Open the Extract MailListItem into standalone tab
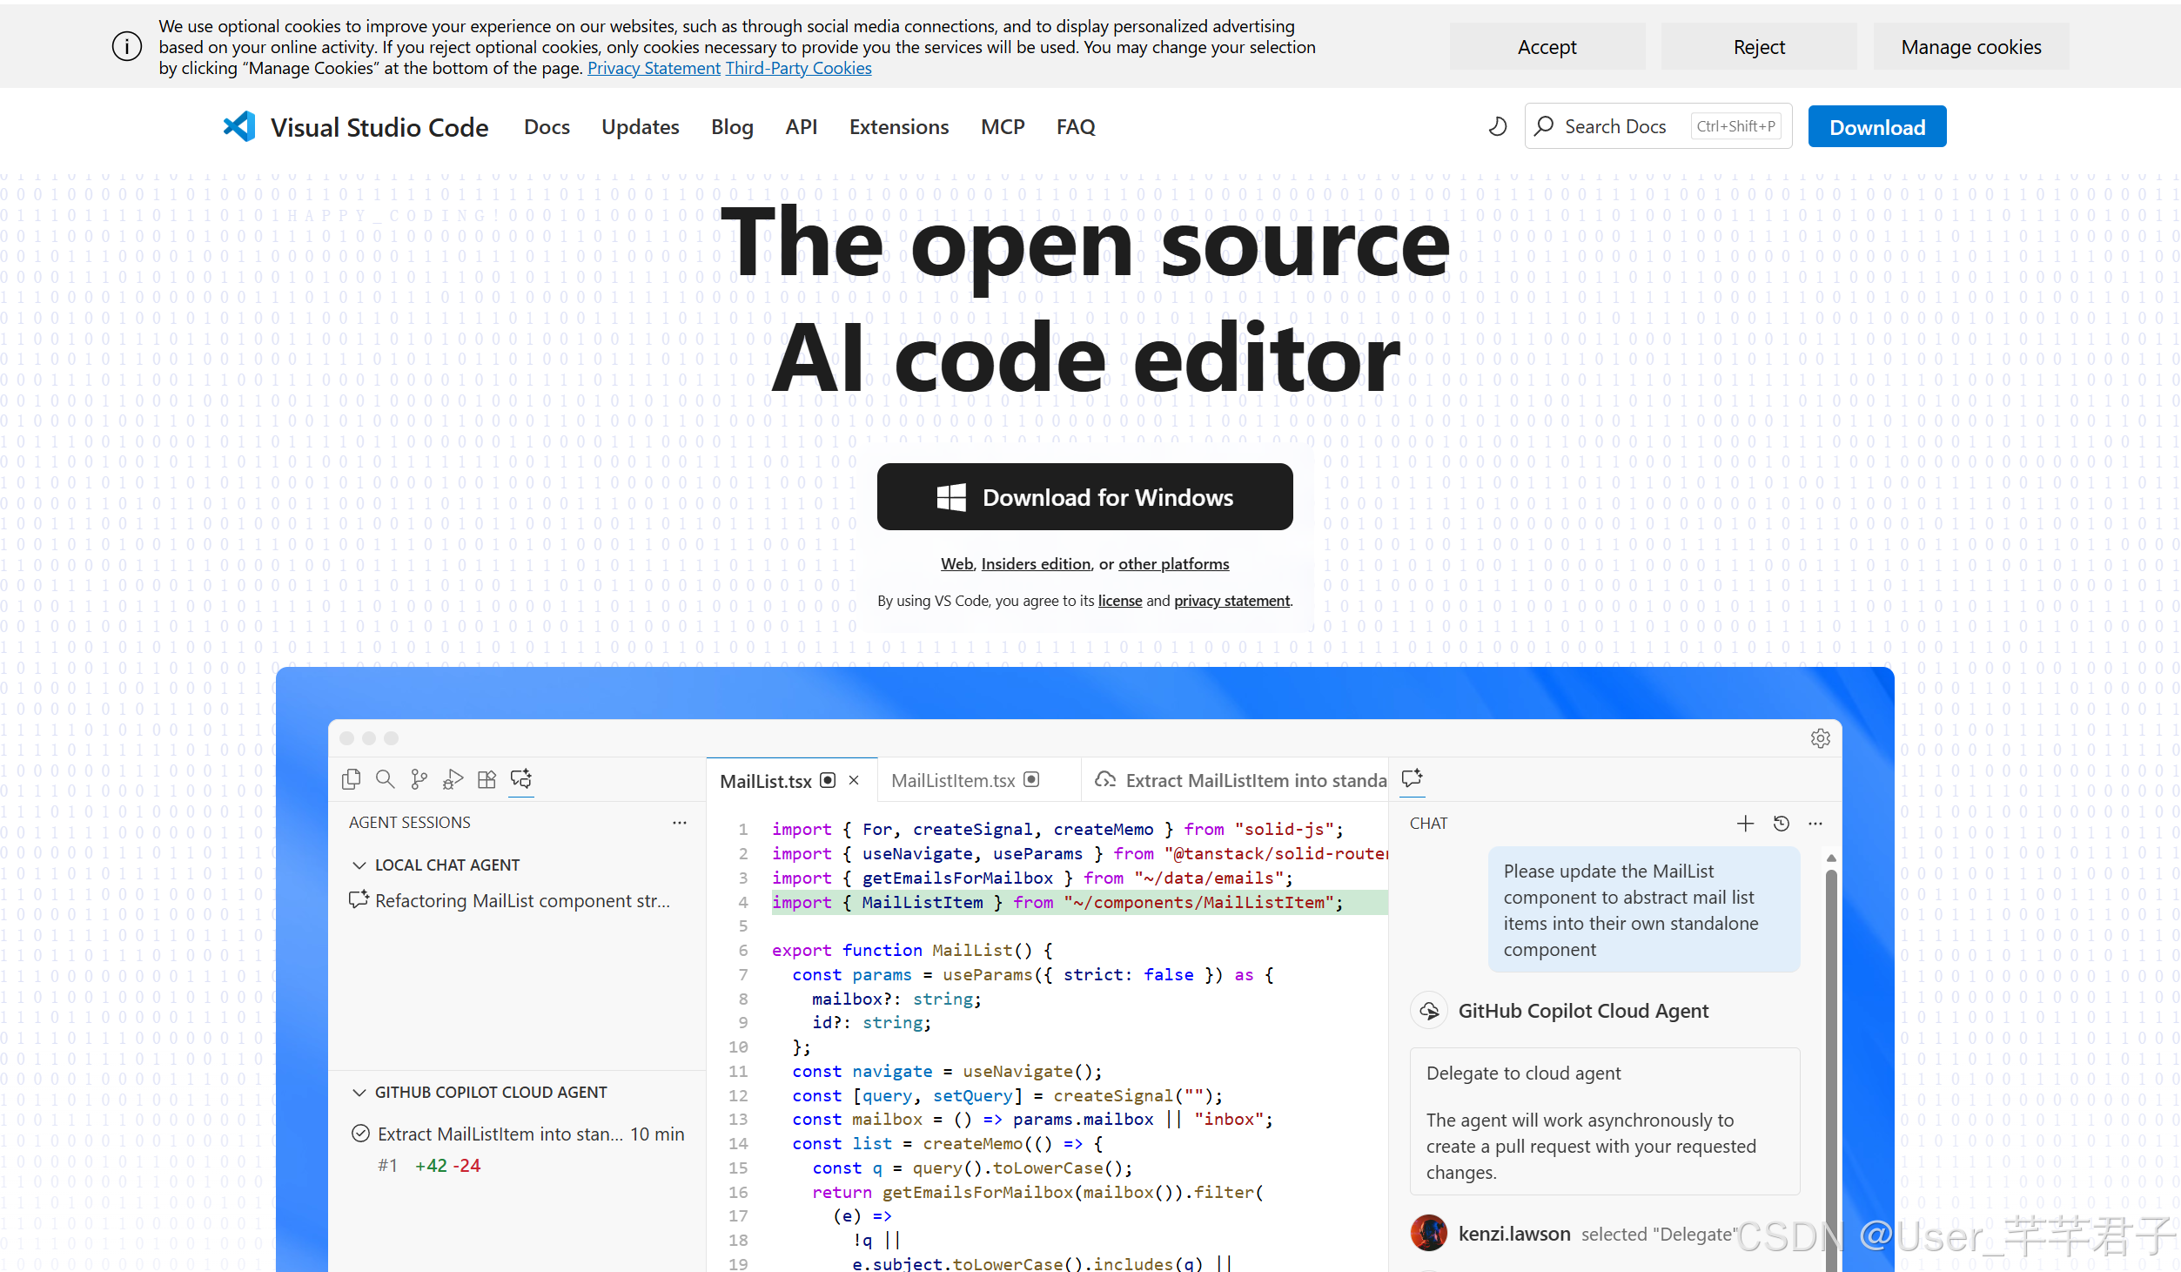The image size is (2181, 1272). point(1235,780)
